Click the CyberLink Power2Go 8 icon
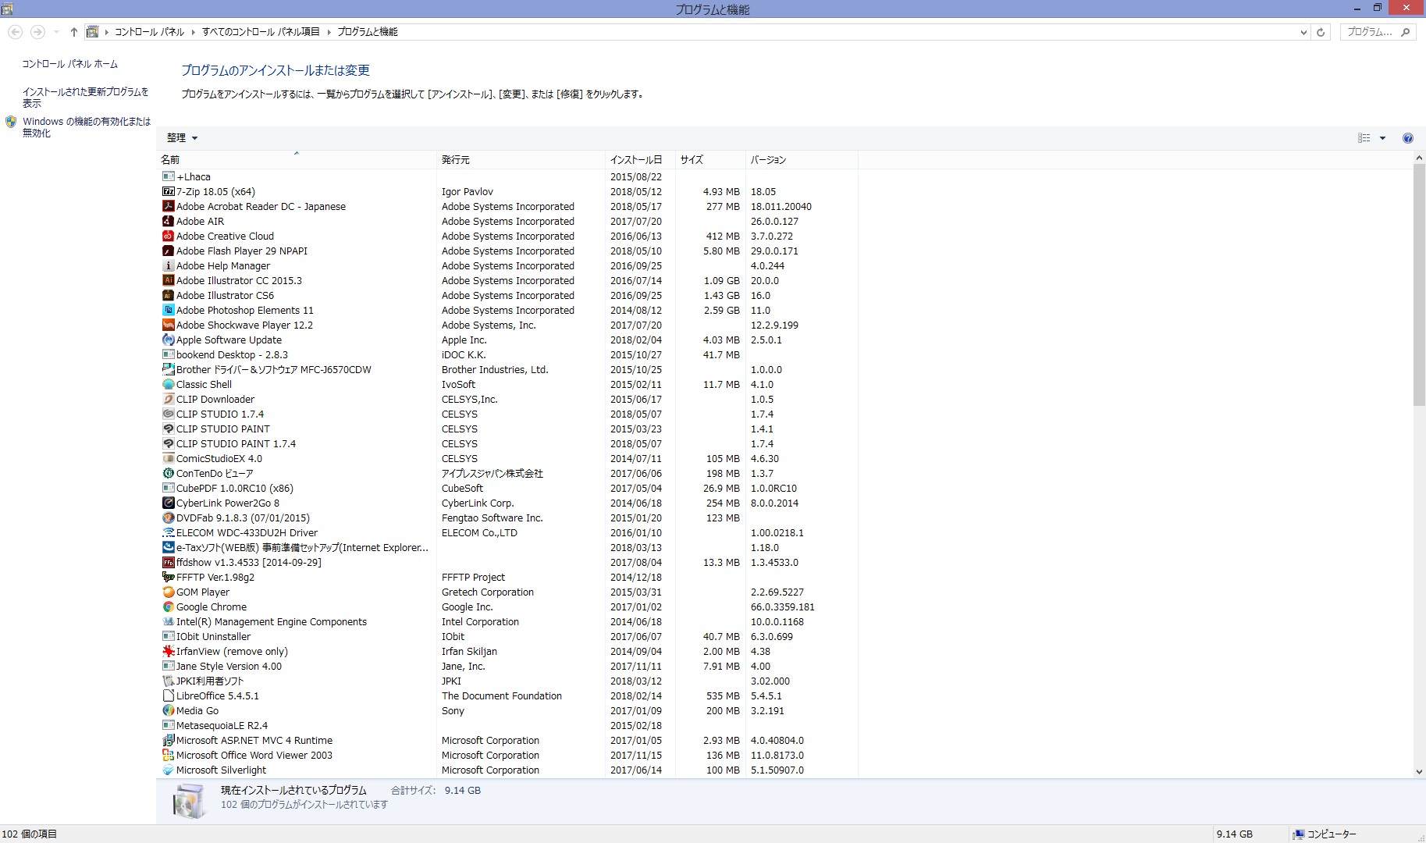 pyautogui.click(x=168, y=503)
